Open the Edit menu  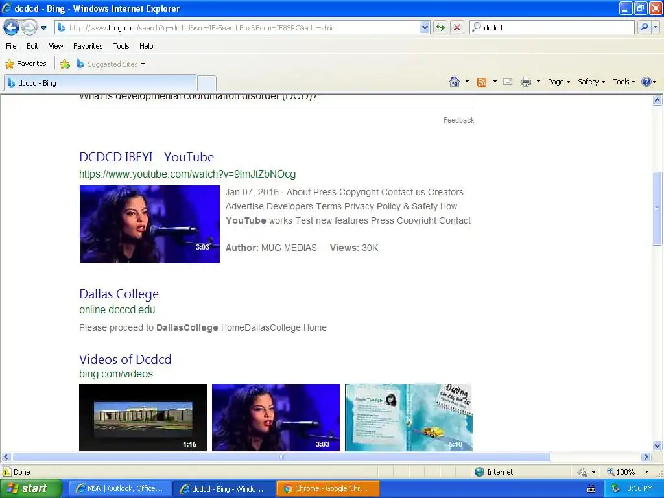pos(32,46)
